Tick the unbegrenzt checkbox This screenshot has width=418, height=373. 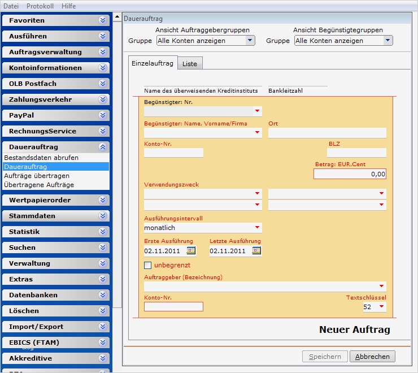(147, 265)
